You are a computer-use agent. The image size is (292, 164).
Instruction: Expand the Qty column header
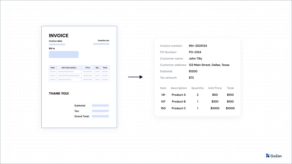[97, 67]
